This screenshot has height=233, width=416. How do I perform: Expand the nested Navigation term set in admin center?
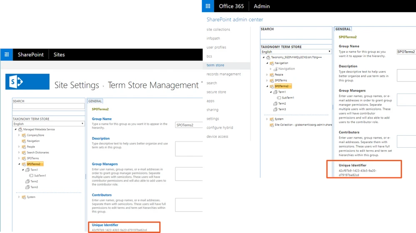(x=271, y=69)
